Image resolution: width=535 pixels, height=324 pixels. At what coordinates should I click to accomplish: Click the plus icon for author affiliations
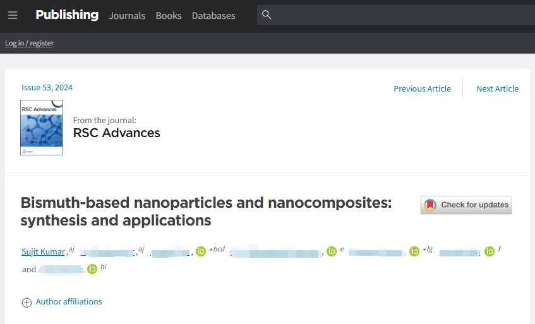coord(27,303)
